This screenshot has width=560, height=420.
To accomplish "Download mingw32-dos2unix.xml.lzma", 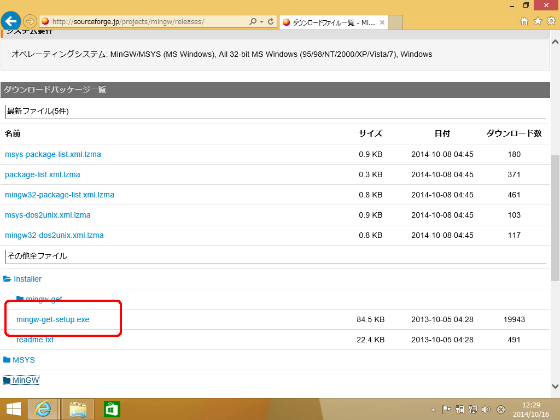I will click(x=54, y=235).
